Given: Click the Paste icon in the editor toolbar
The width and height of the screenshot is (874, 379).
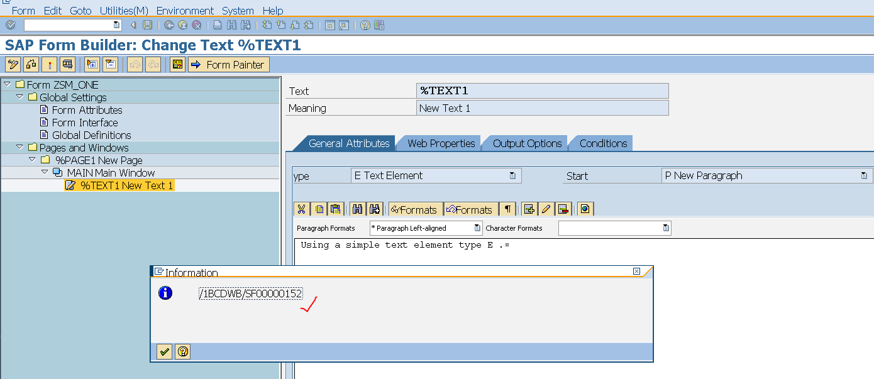Looking at the screenshot, I should [x=335, y=209].
